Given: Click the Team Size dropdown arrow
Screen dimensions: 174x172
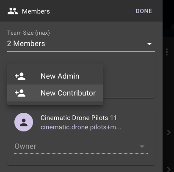Looking at the screenshot, I should click(149, 44).
